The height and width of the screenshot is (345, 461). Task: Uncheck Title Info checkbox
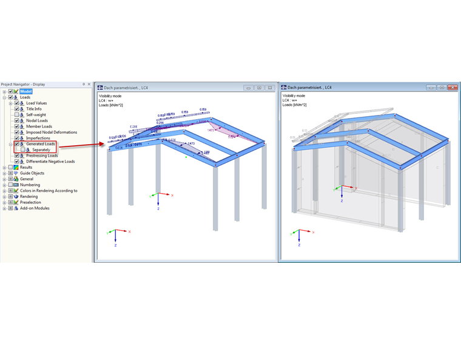[17, 109]
